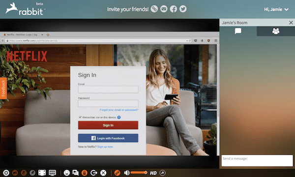Viewport: 295px width, 177px height.
Task: Adjust the orange volume slider
Action: (139, 173)
